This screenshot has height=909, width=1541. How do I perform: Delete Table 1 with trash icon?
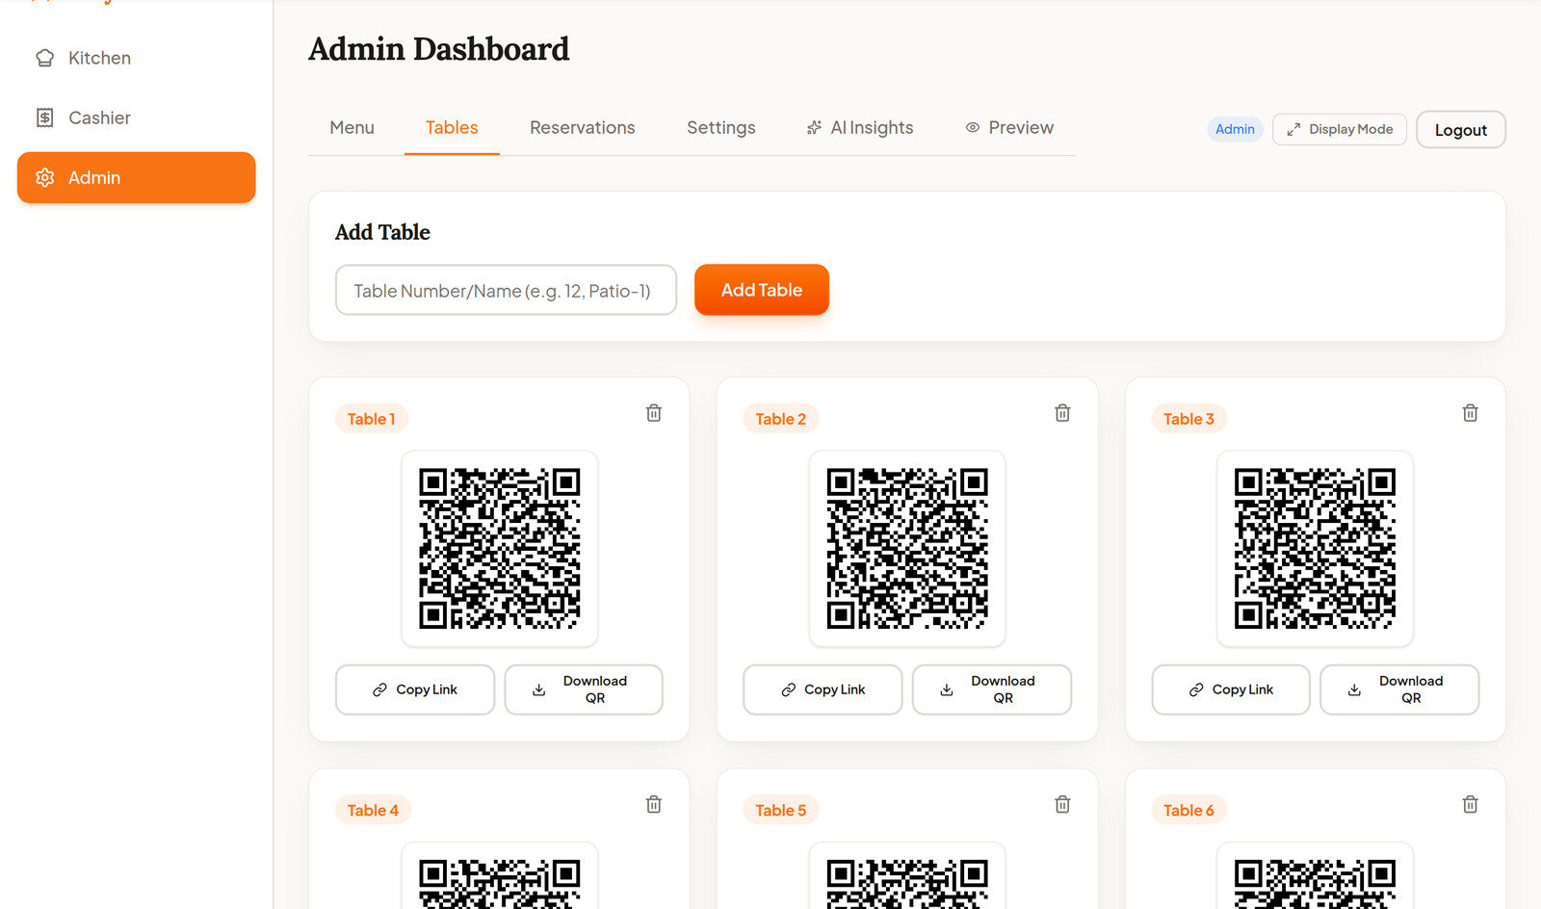pos(654,413)
